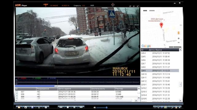Click the scroll left arrow in the file table
This screenshot has width=197, height=110.
click(x=16, y=101)
